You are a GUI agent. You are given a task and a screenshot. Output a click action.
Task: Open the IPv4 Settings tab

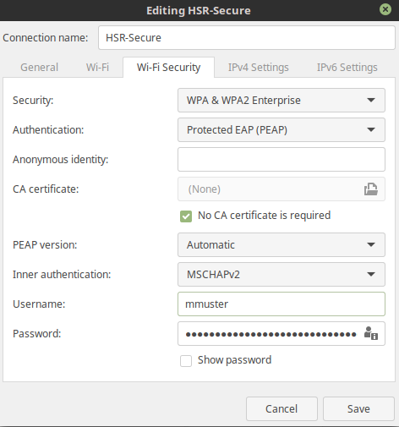259,68
